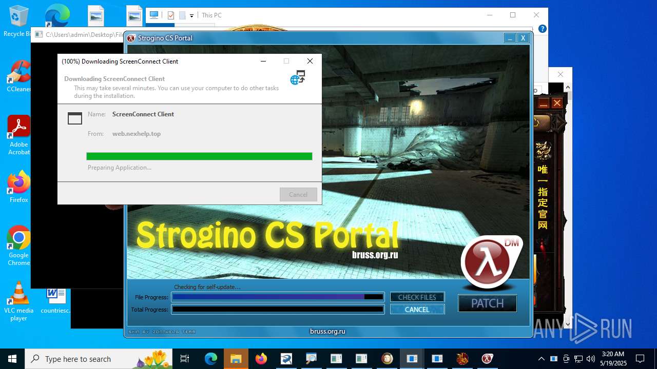Open the Microsoft Edge desktop shortcut
Image resolution: width=657 pixels, height=369 pixels.
point(56,16)
